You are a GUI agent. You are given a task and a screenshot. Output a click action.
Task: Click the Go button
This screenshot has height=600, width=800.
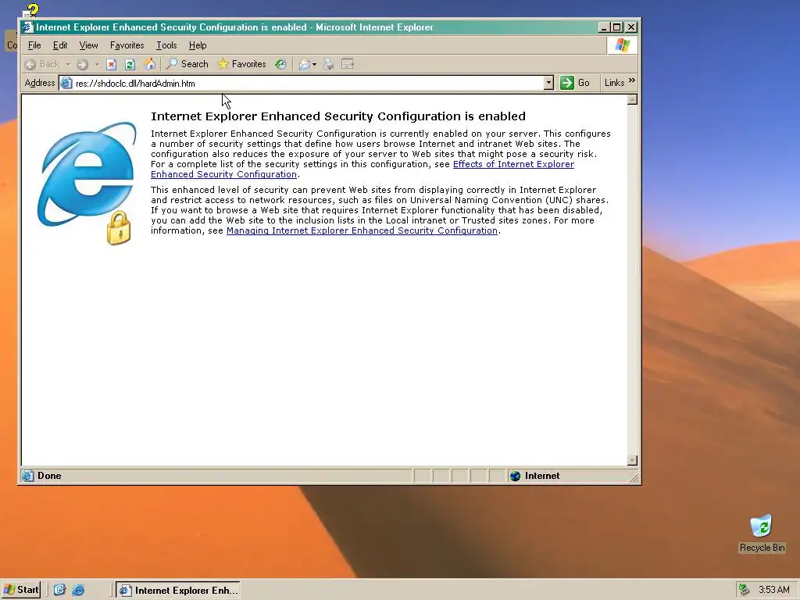tap(575, 83)
